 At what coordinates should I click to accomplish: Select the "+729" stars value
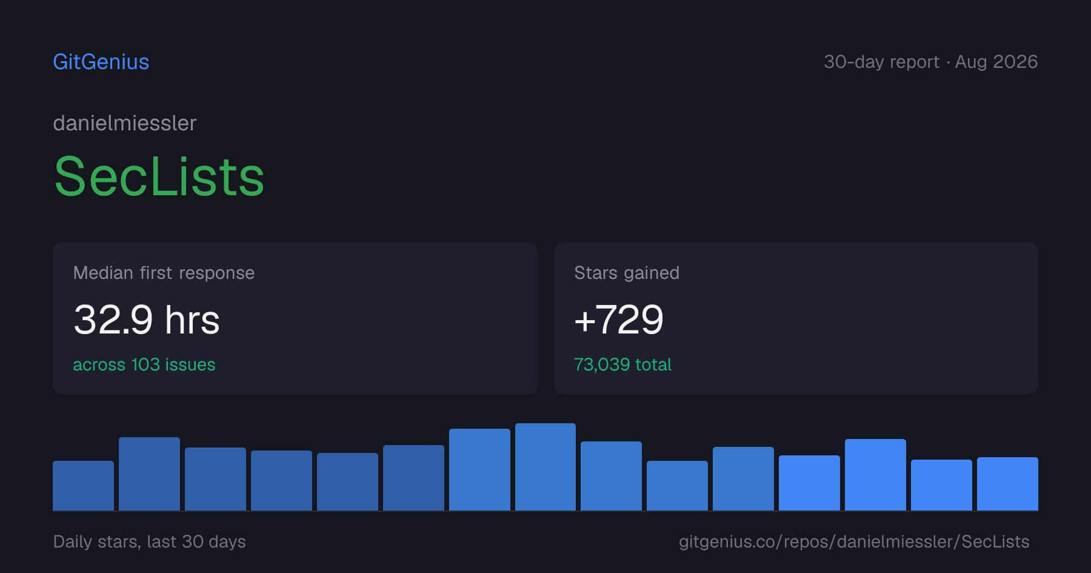pyautogui.click(x=619, y=320)
